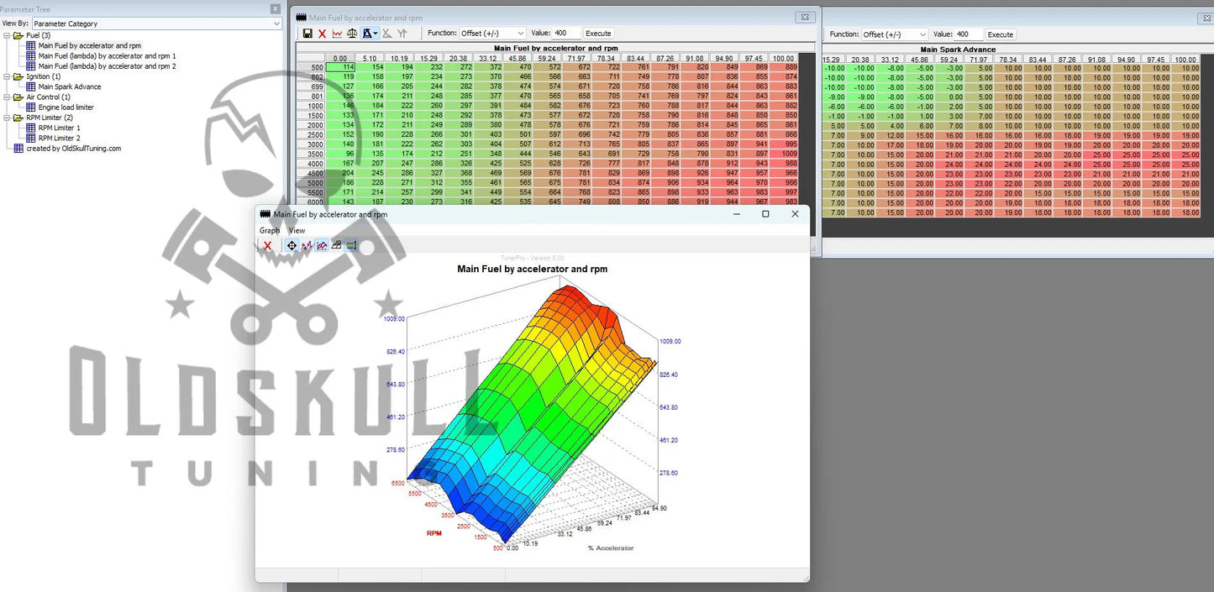This screenshot has width=1214, height=592.
Task: Open the graph view icon in Main Fuel table toolbar
Action: (x=337, y=34)
